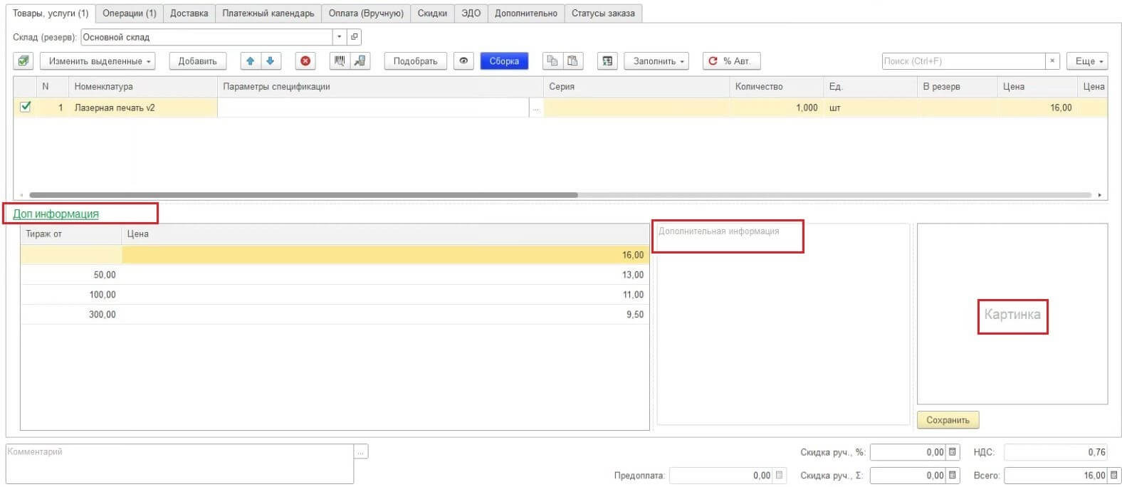Image resolution: width=1122 pixels, height=487 pixels.
Task: Move the row down with blue arrow
Action: coord(271,61)
